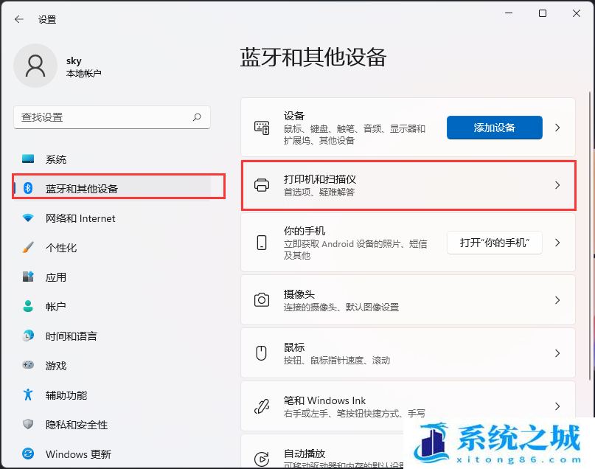The height and width of the screenshot is (469, 595).
Task: Click the Bluetooth icon in the sidebar
Action: click(x=28, y=188)
